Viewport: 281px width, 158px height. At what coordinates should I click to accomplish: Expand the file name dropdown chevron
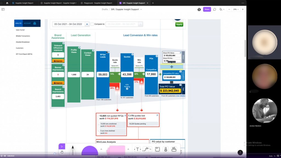point(141,9)
